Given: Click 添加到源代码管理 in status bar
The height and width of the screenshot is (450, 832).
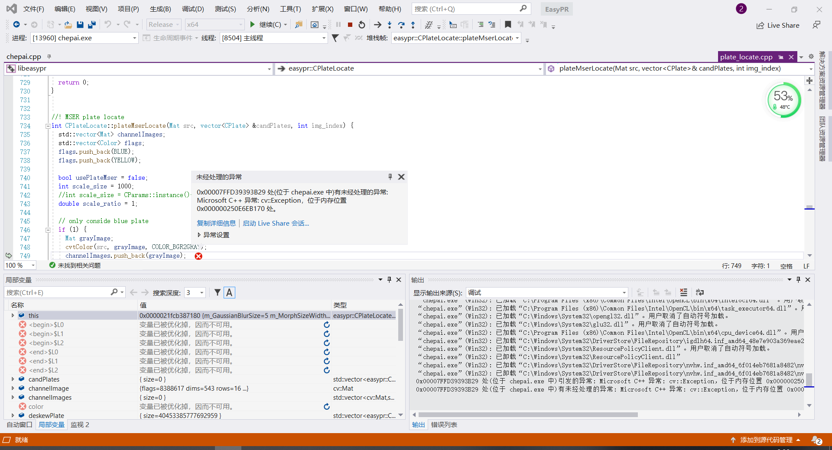Looking at the screenshot, I should click(x=766, y=440).
